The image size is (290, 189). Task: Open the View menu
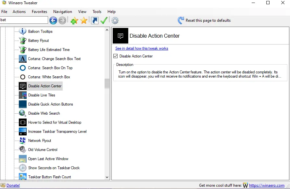point(82,12)
